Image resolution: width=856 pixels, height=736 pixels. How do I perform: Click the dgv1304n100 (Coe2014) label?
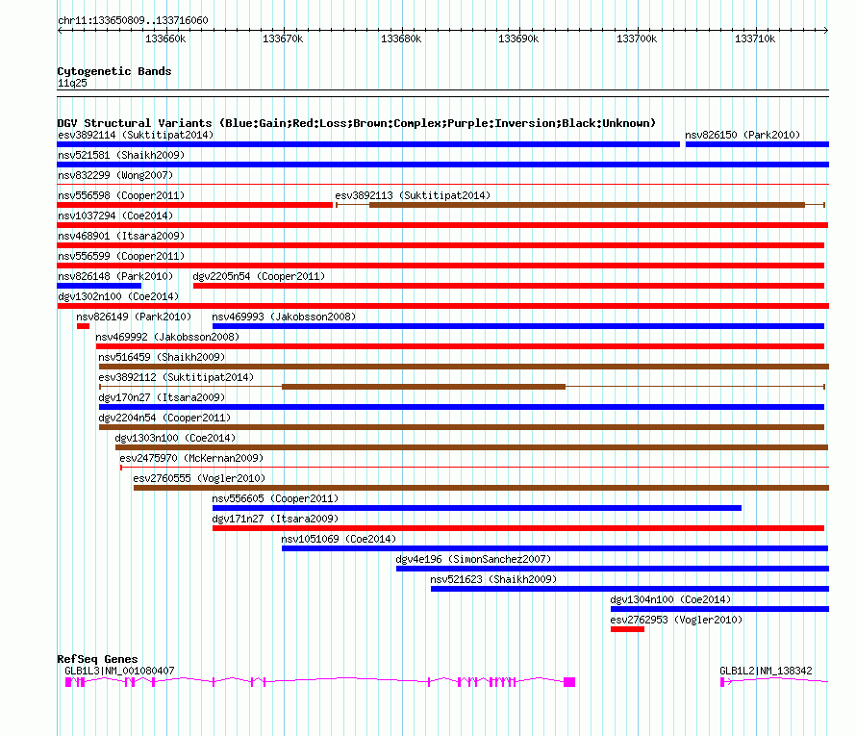pyautogui.click(x=670, y=599)
